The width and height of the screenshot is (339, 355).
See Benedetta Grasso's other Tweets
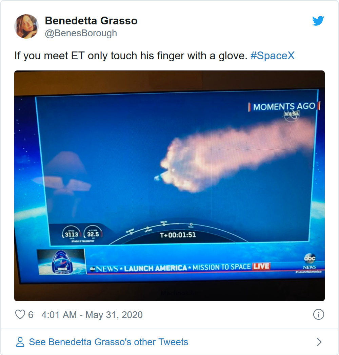(108, 342)
